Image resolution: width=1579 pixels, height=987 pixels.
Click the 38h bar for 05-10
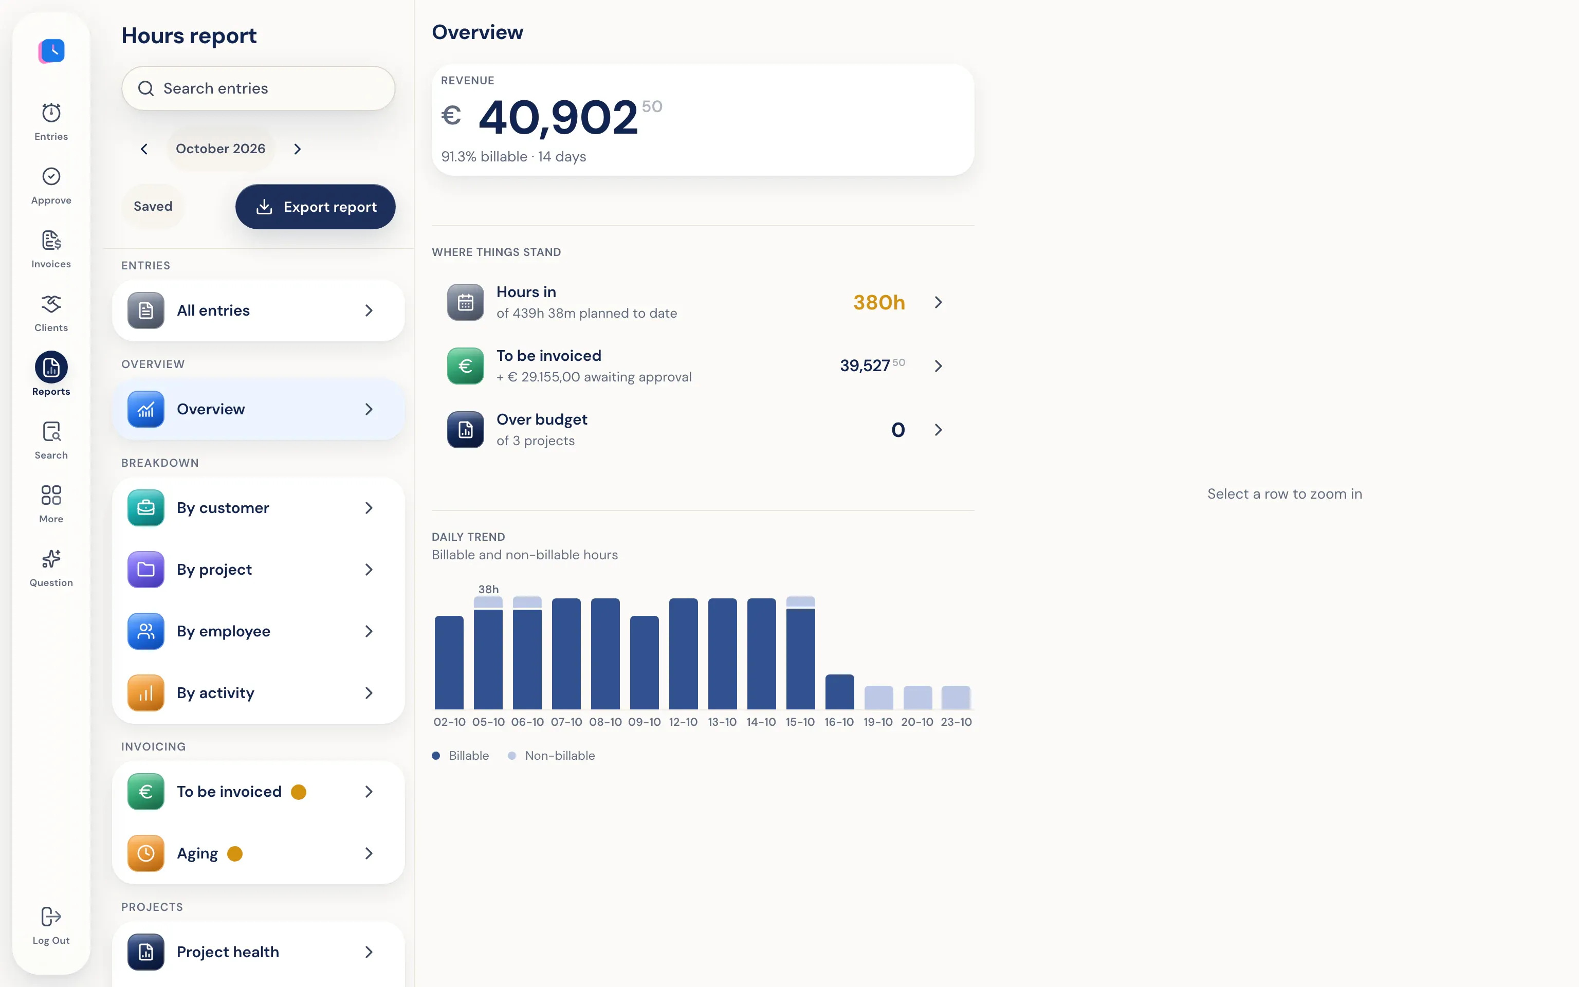(488, 653)
